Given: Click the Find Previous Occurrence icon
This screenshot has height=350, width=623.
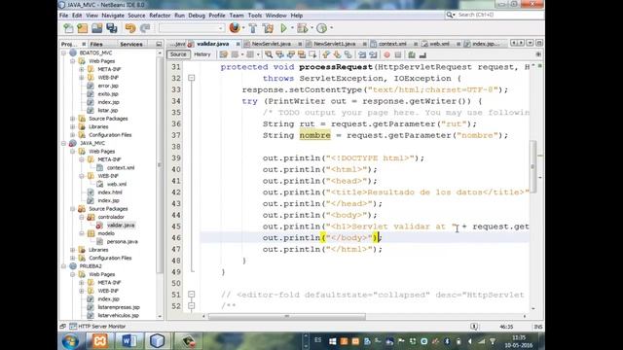Looking at the screenshot, I should 279,54.
